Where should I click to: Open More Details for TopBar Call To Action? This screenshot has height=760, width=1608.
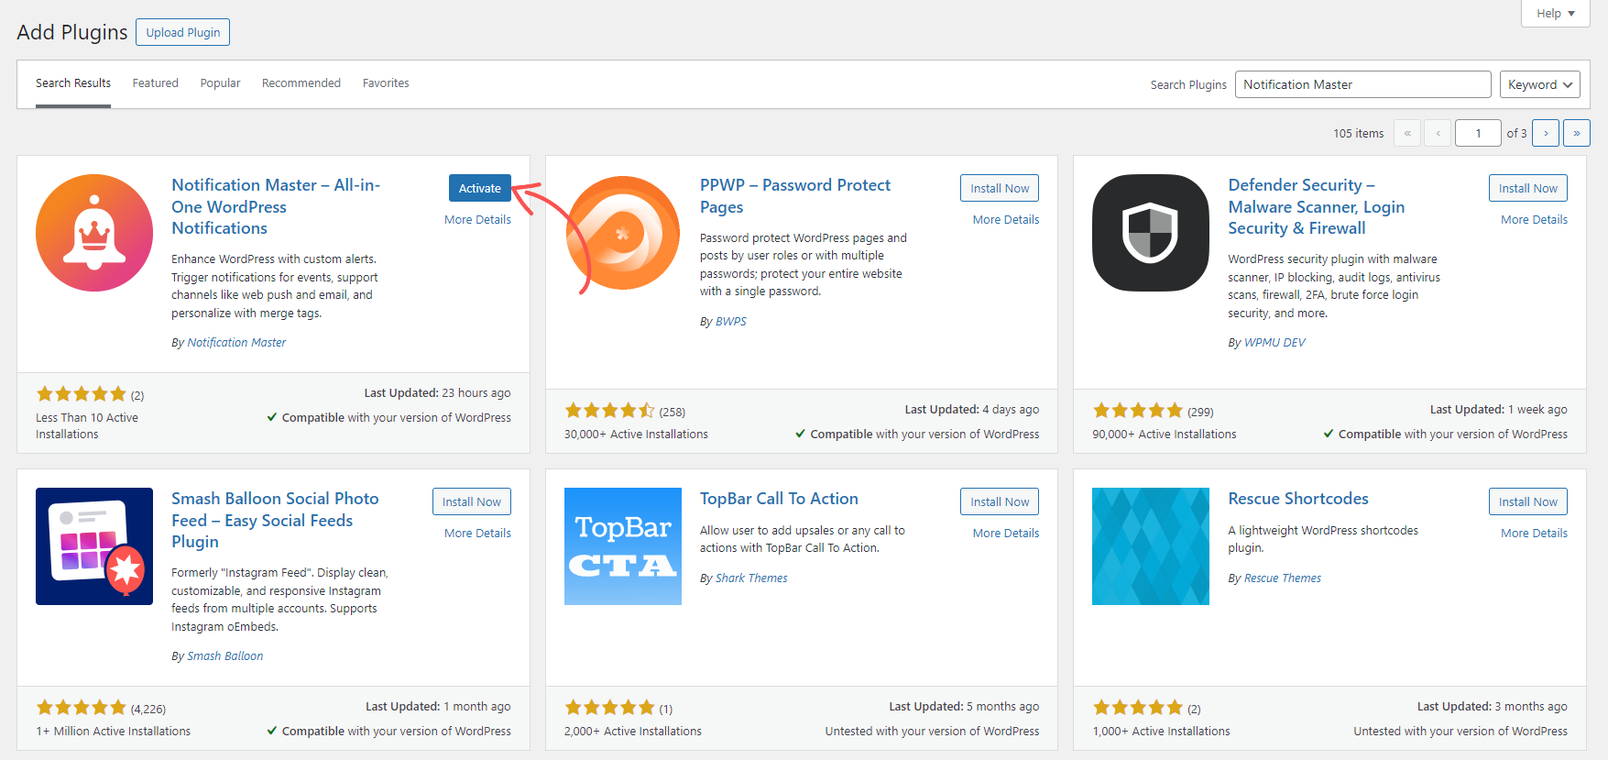1006,533
